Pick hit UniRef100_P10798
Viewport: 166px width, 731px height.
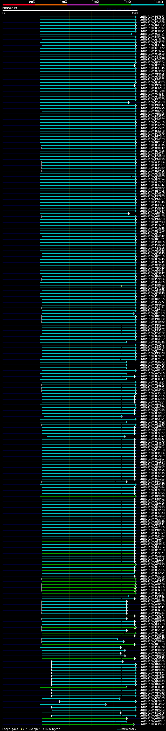152,219
